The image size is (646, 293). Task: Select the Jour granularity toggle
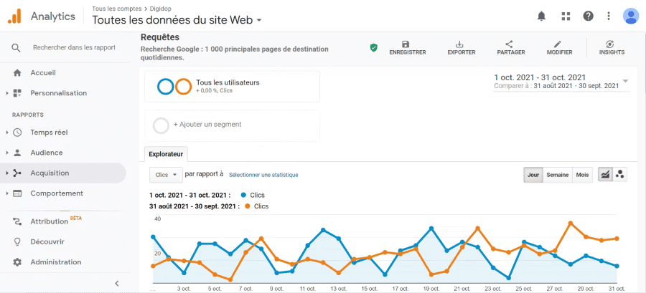[533, 175]
